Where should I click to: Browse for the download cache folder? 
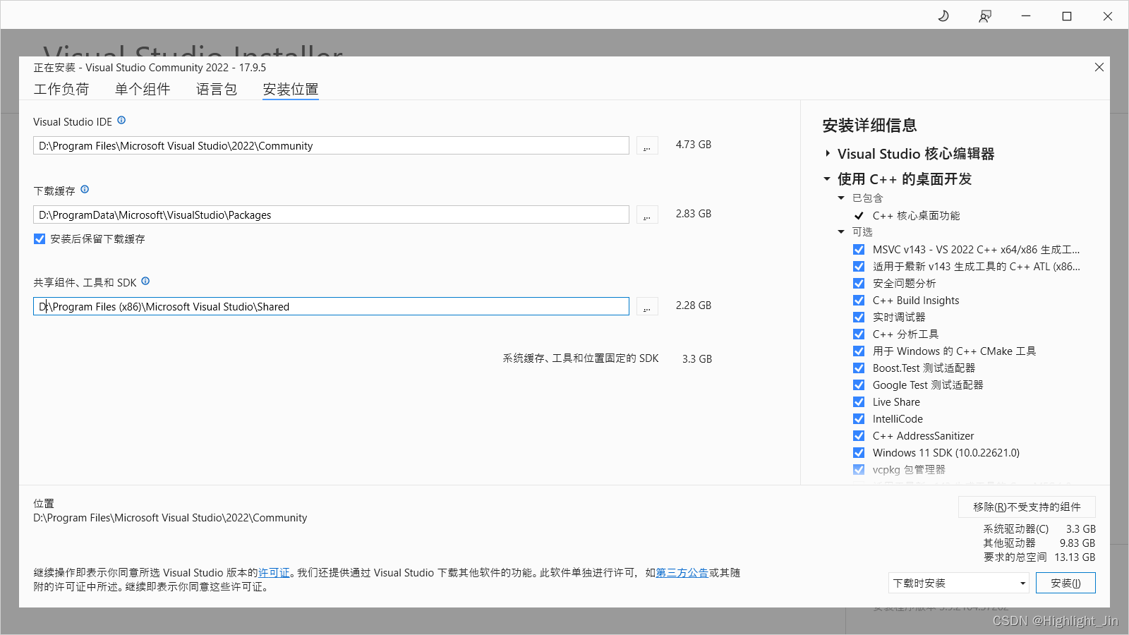[647, 214]
